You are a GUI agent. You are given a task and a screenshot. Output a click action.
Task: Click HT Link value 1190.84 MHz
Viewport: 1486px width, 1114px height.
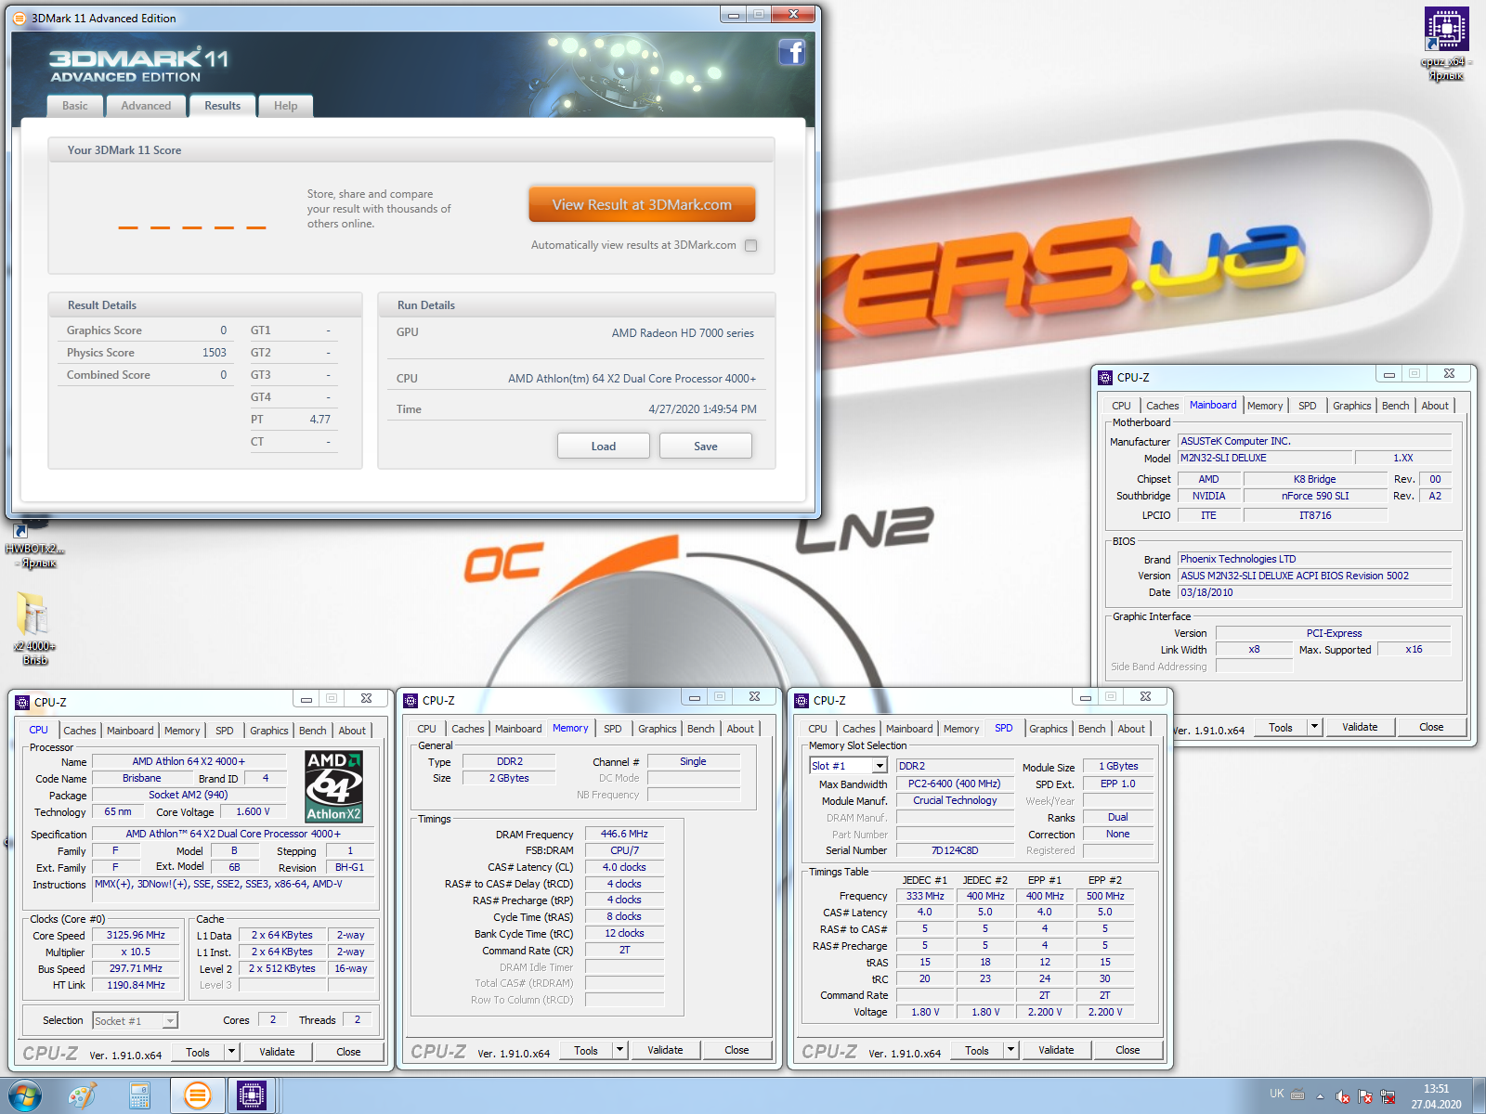(x=136, y=985)
